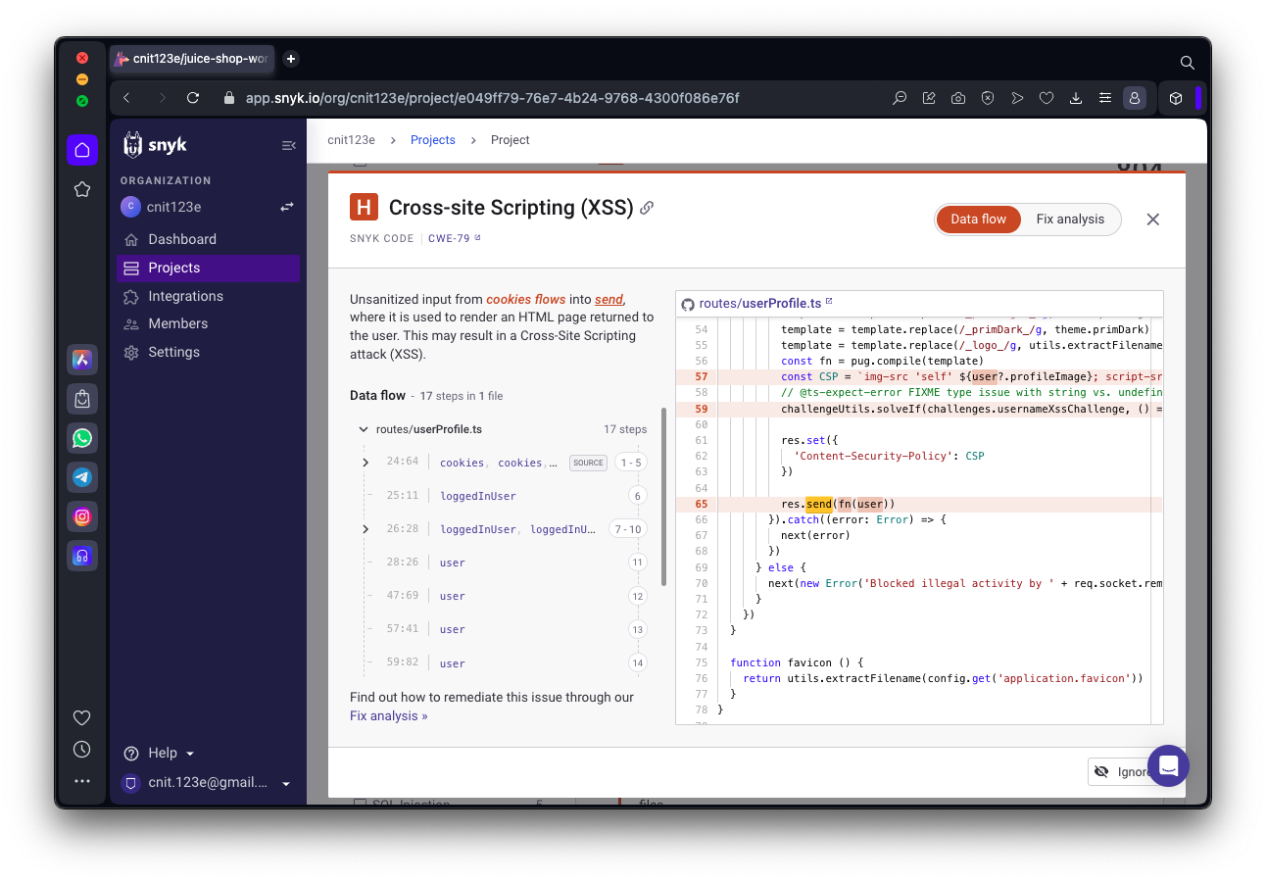Click the browser address bar

[x=490, y=98]
